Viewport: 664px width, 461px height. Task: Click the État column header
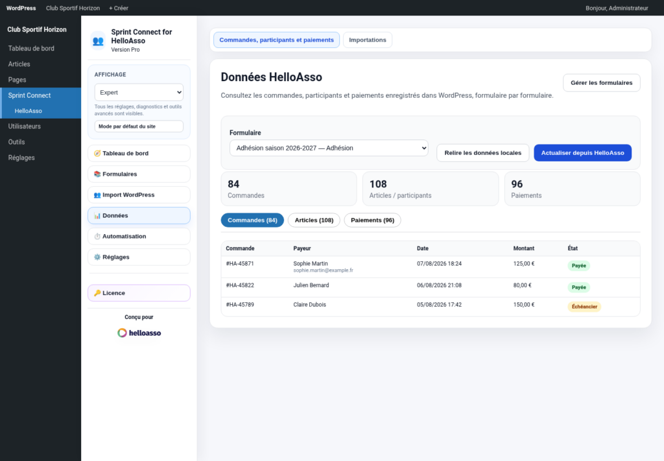pyautogui.click(x=573, y=248)
